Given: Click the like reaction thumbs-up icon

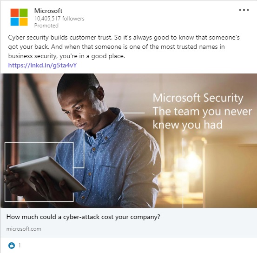Looking at the screenshot, I should [12, 246].
